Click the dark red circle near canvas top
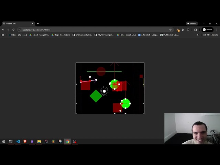This screenshot has width=220, height=165. pyautogui.click(x=101, y=71)
